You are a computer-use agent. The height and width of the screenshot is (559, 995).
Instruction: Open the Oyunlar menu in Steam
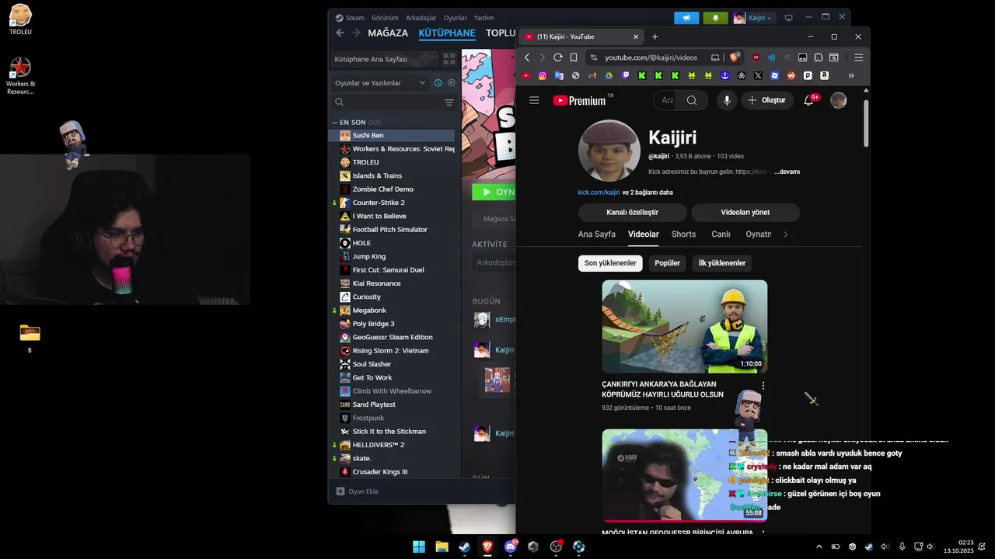(x=456, y=18)
